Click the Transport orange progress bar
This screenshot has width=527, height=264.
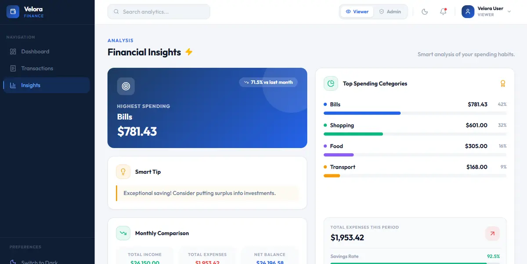coord(332,176)
